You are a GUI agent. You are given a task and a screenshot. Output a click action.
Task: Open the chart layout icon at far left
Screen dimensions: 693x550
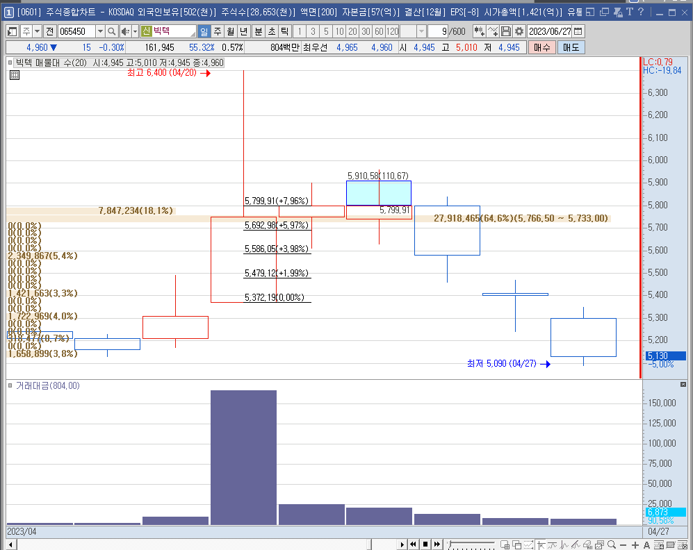pyautogui.click(x=13, y=31)
